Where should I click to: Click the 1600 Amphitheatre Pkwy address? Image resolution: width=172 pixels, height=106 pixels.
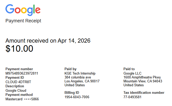(x=142, y=77)
